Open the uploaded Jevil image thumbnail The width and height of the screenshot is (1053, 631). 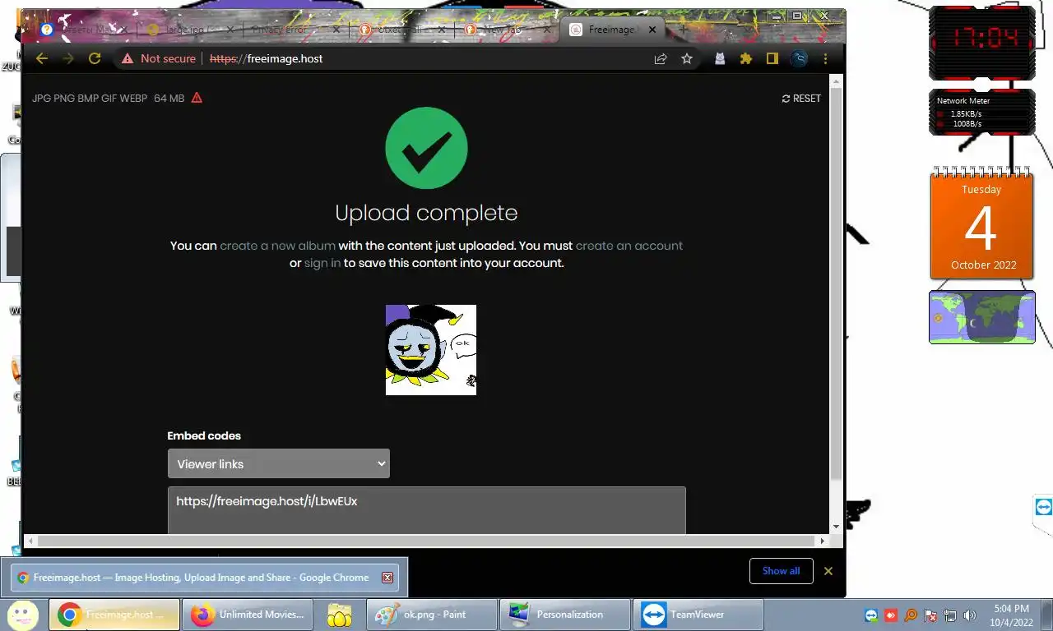431,350
